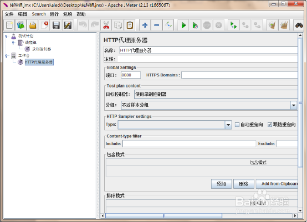
Task: Start the test with green play icon
Action: pyautogui.click(x=183, y=25)
